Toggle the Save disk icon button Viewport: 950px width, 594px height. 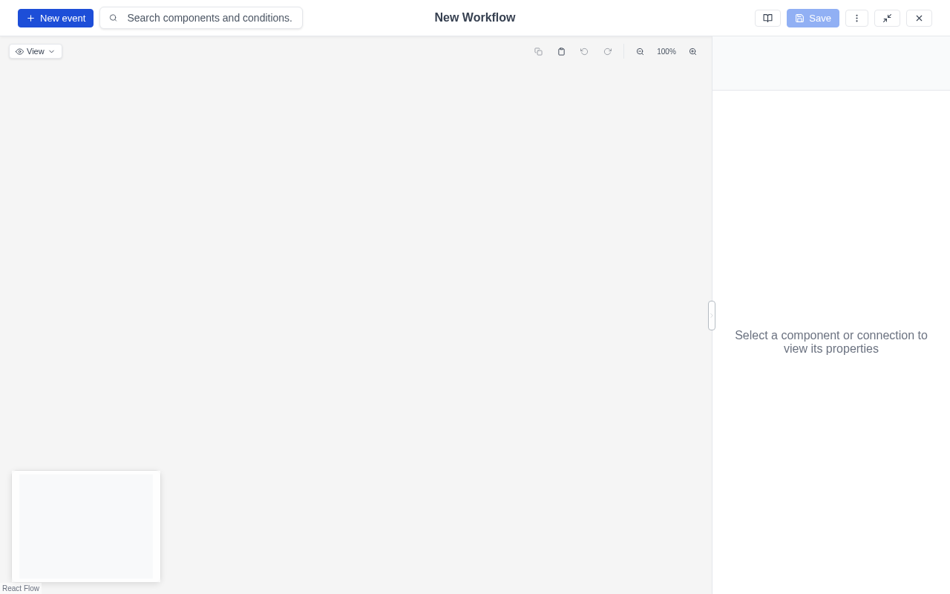tap(799, 18)
